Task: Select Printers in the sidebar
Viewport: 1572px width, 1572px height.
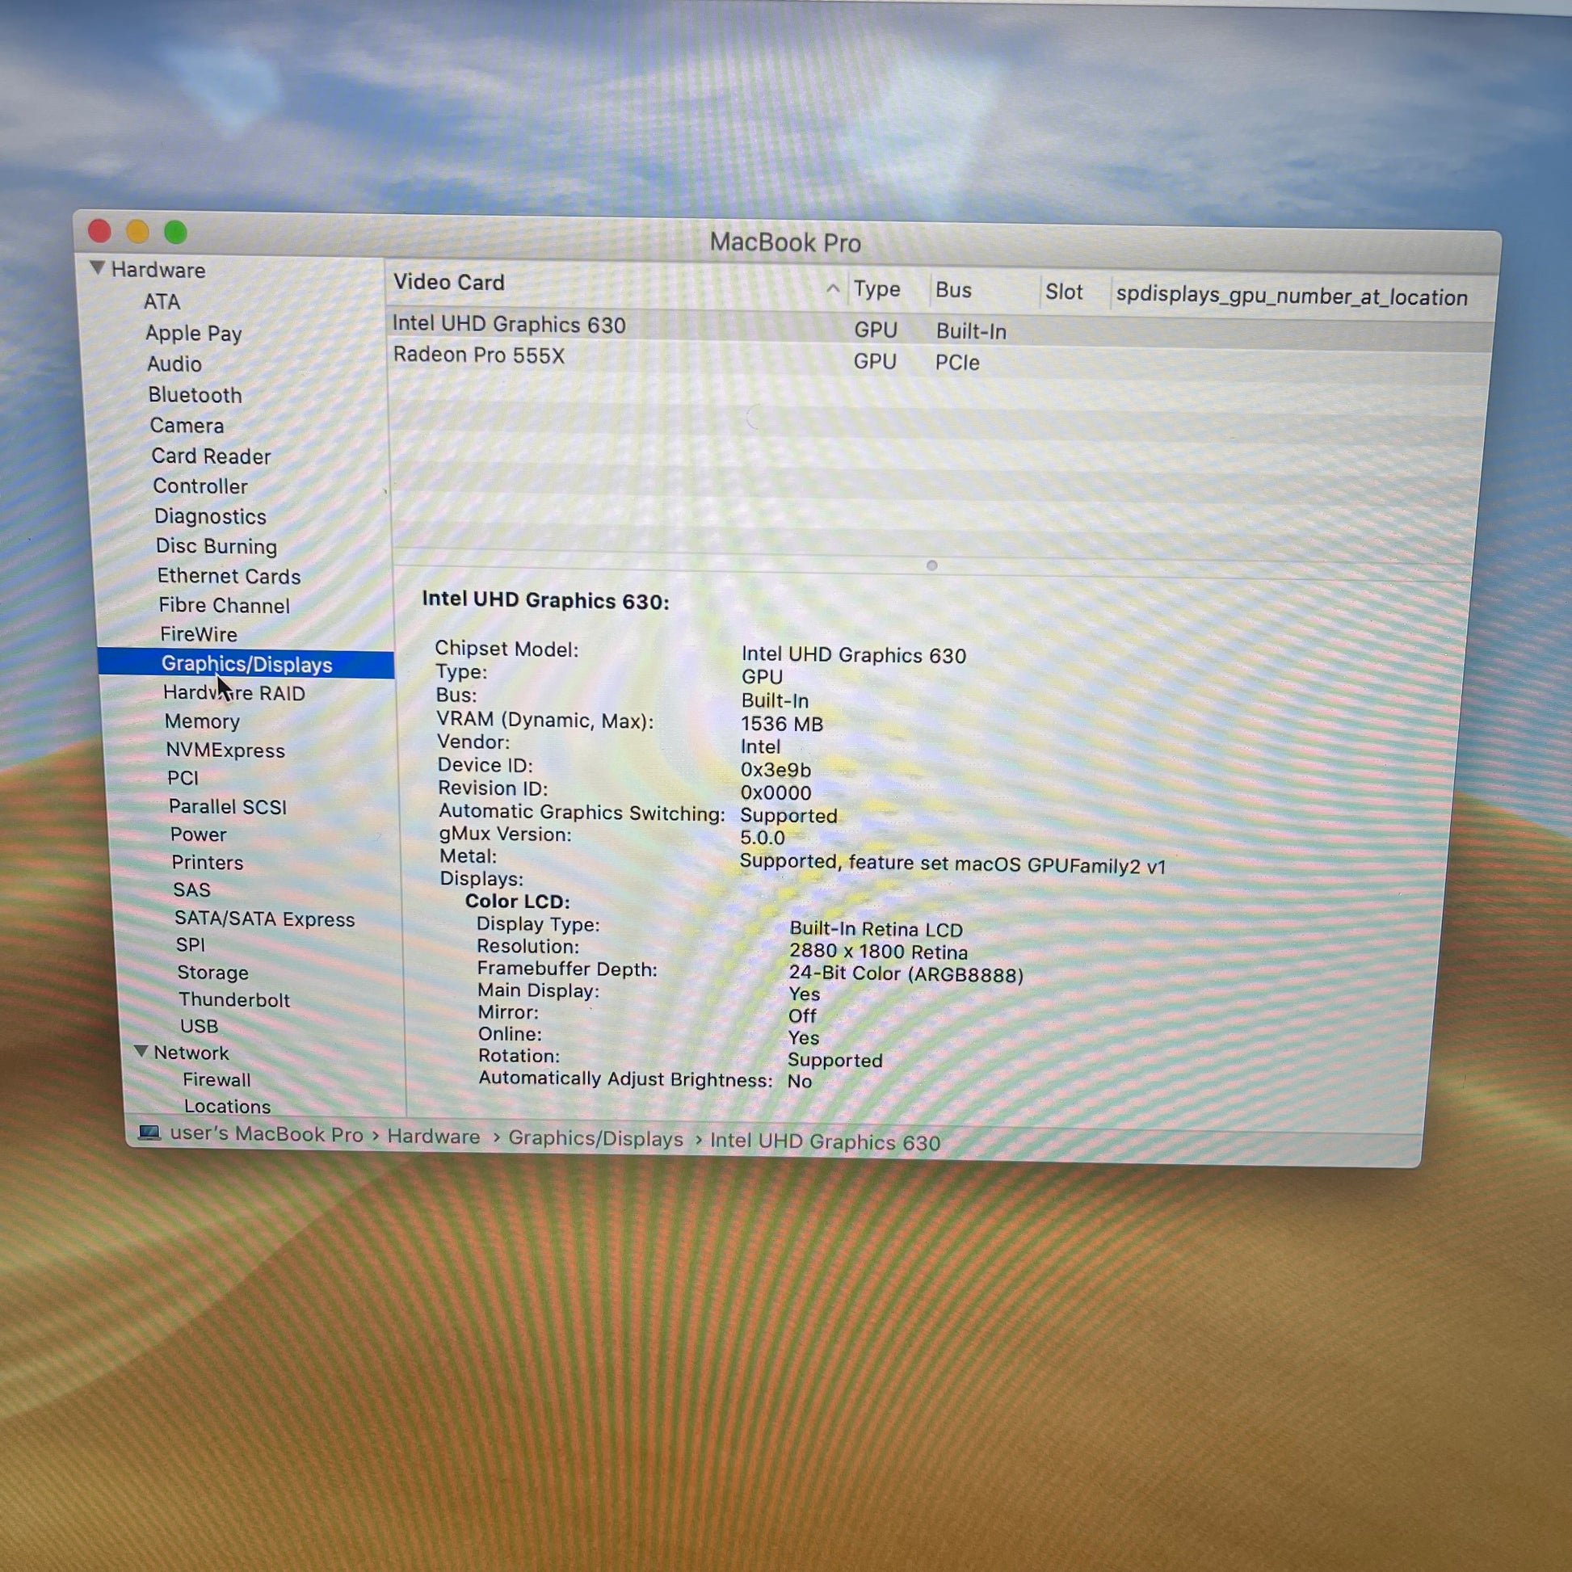Action: [x=208, y=863]
